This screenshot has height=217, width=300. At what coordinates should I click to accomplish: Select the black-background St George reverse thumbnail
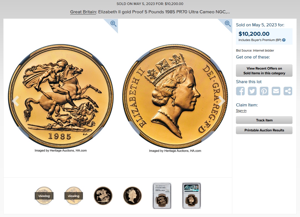(x=103, y=196)
